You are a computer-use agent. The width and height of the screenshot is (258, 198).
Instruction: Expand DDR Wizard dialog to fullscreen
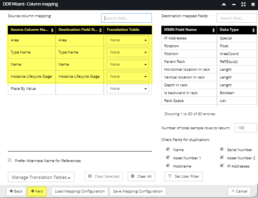[x=244, y=4]
